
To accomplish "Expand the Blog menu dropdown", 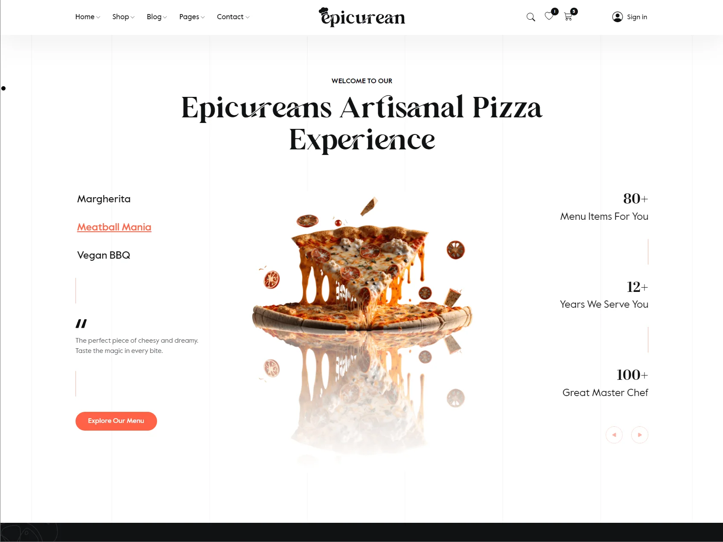I will pyautogui.click(x=157, y=17).
